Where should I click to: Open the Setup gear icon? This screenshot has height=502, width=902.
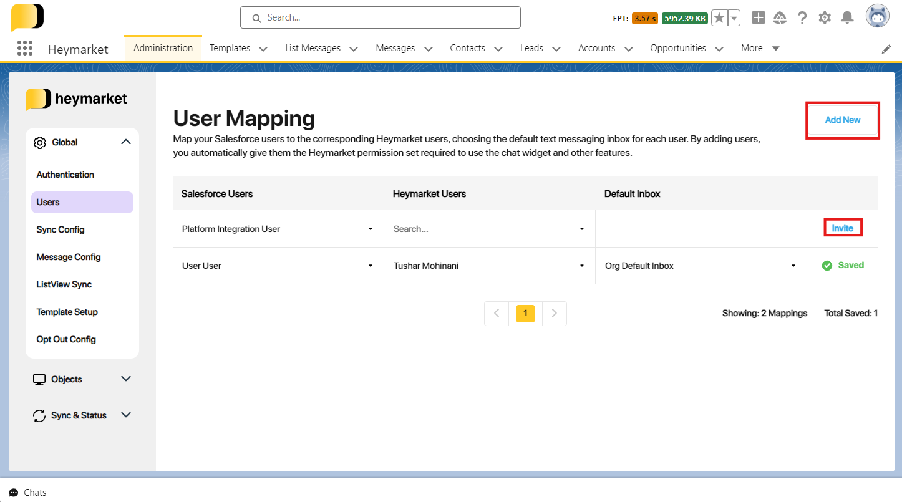[825, 17]
